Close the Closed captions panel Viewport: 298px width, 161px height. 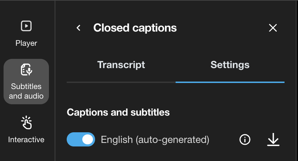point(273,28)
